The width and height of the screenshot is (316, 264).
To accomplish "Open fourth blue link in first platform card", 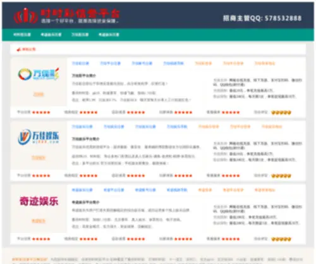I will tap(174, 63).
